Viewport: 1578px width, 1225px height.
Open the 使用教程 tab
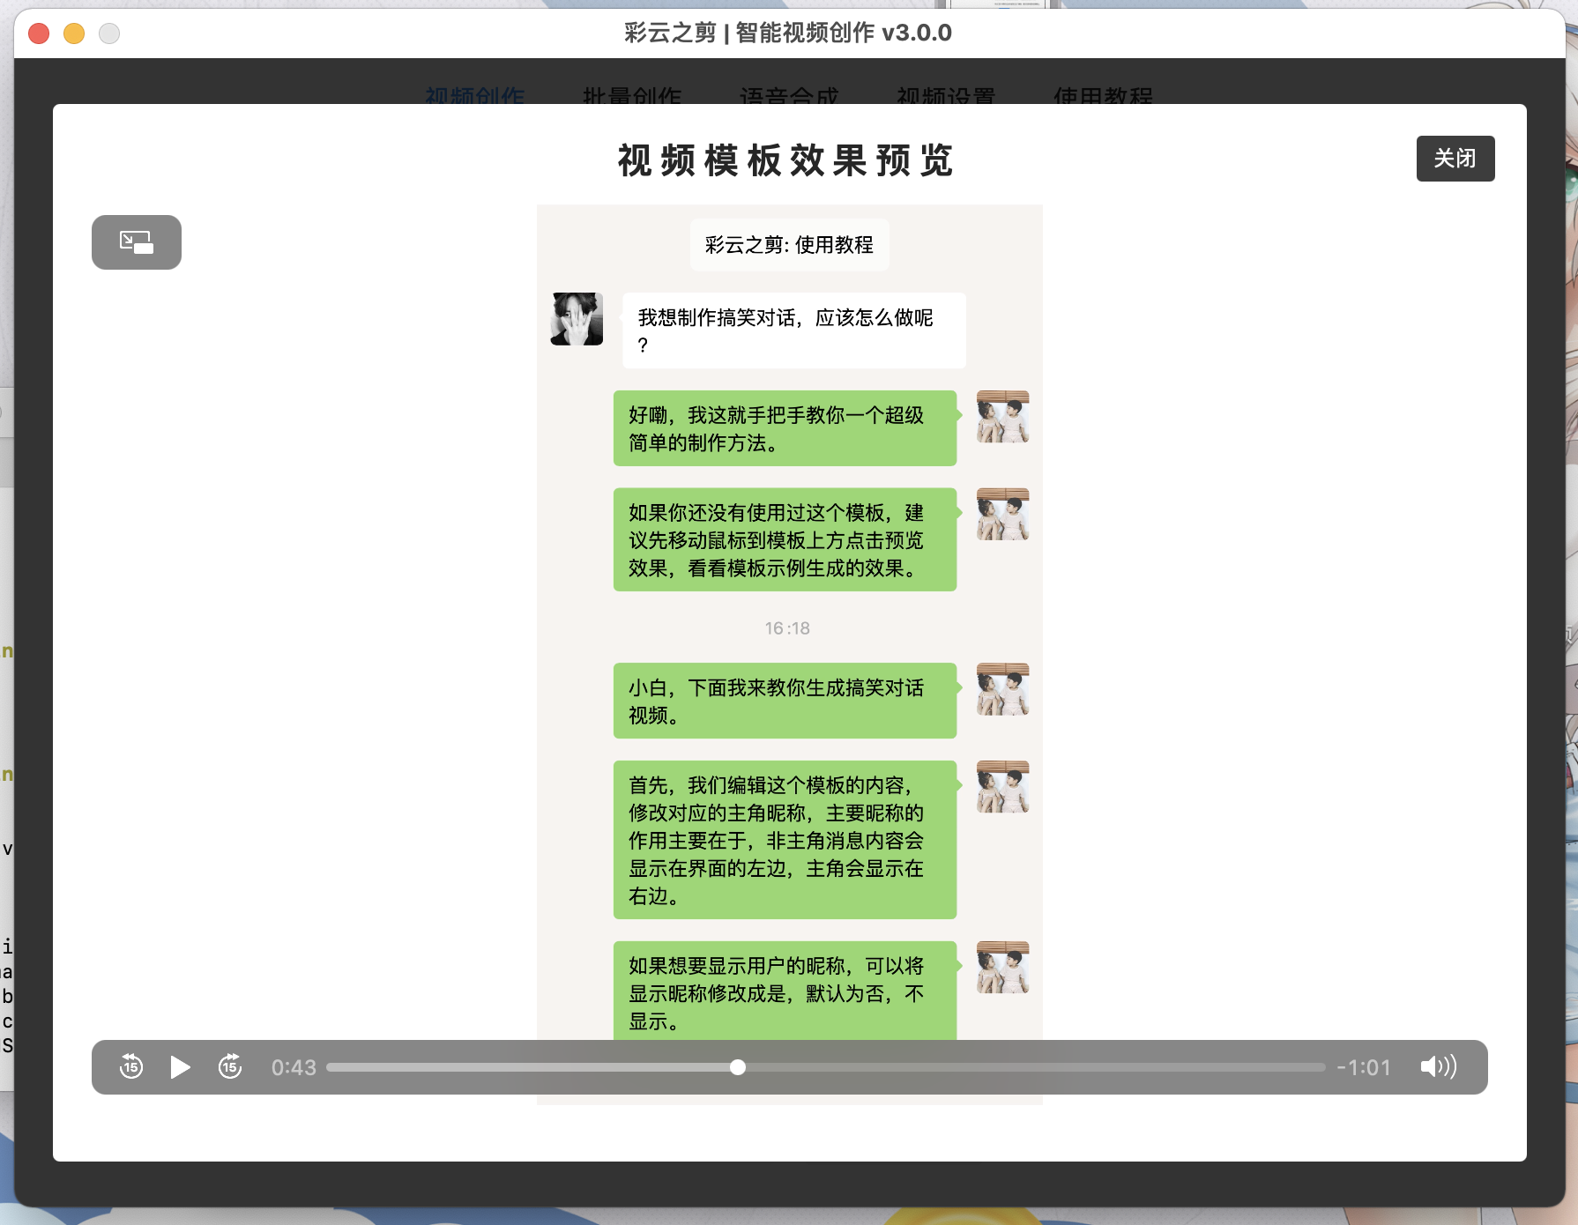(1103, 94)
